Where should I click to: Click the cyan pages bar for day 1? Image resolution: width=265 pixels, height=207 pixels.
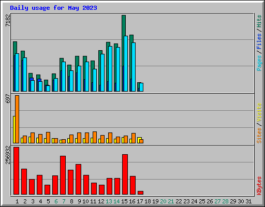coord(17,72)
